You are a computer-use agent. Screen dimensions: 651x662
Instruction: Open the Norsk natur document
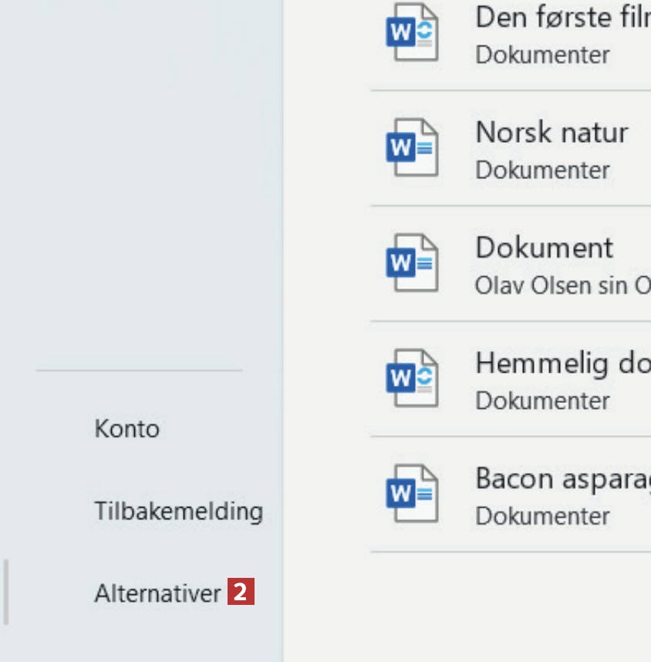(x=551, y=132)
